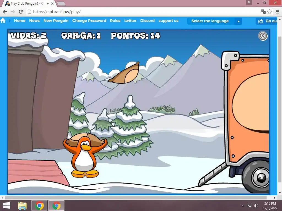Expand the Select the language dropdown
The width and height of the screenshot is (282, 211).
[215, 21]
